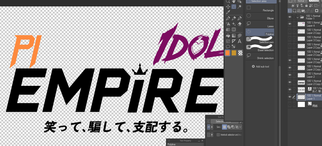
Task: Show the 用紙 paper layer
Action: (290, 104)
